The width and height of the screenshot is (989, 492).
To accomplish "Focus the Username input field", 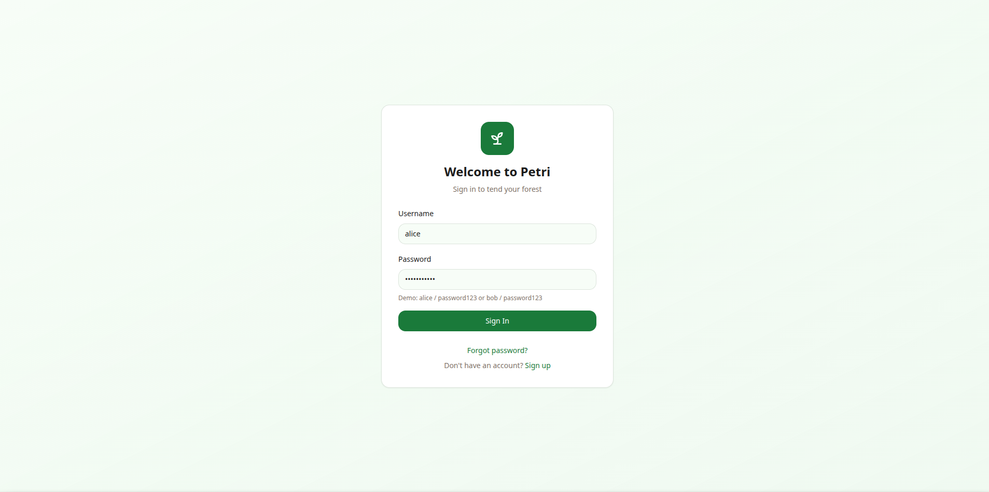I will pyautogui.click(x=497, y=234).
